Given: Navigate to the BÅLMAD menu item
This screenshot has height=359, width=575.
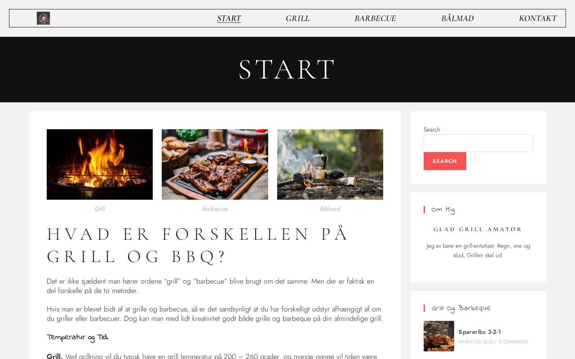Looking at the screenshot, I should click(457, 18).
